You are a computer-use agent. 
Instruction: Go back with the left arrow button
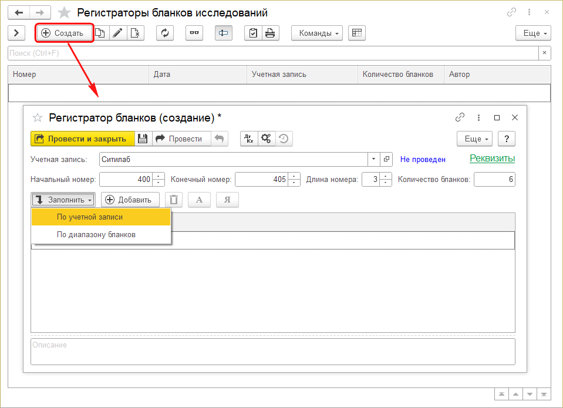(19, 13)
